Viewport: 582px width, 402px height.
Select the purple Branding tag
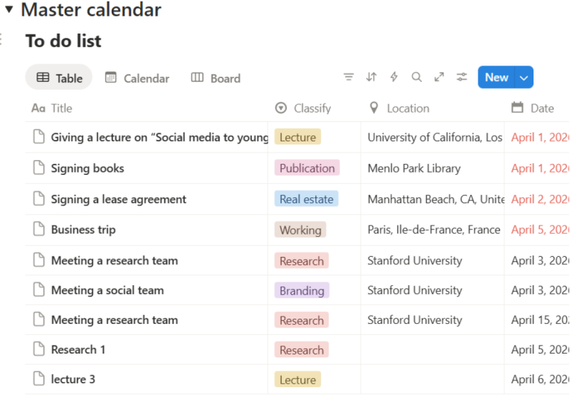302,290
